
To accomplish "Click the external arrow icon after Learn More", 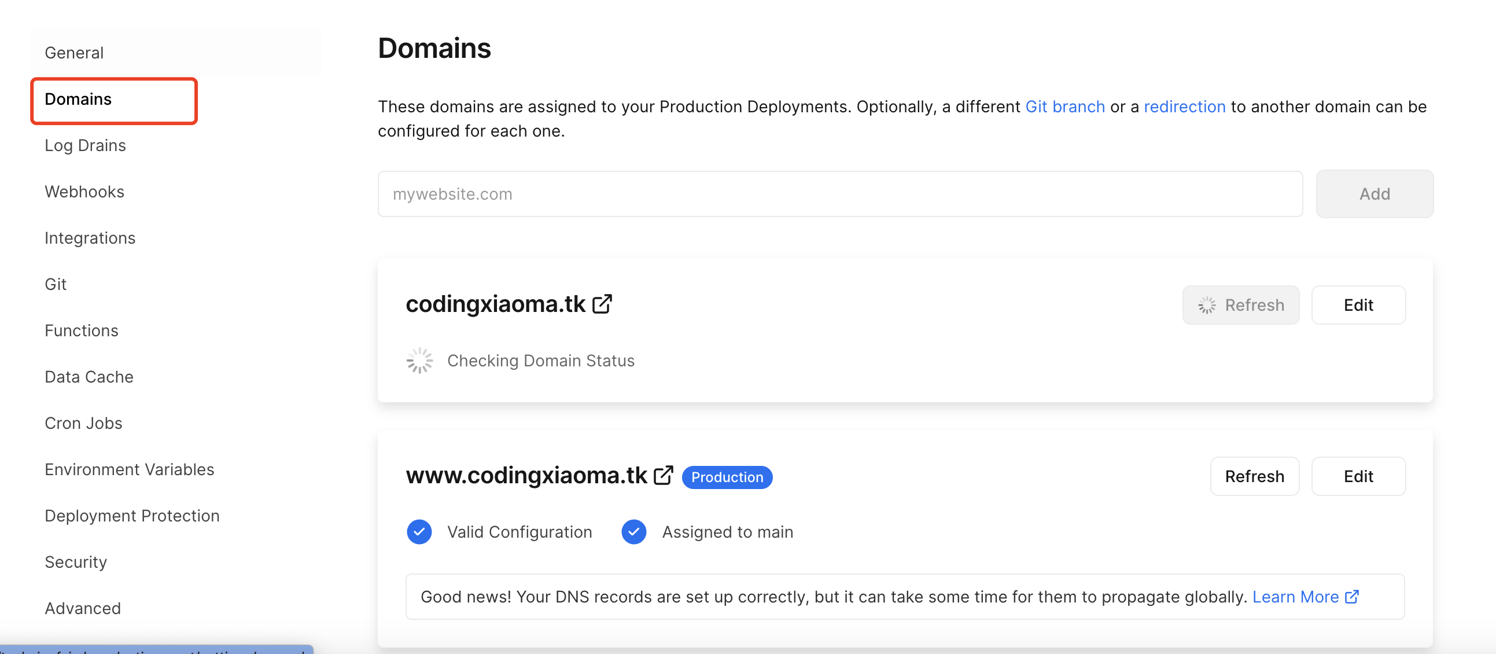I will point(1352,597).
